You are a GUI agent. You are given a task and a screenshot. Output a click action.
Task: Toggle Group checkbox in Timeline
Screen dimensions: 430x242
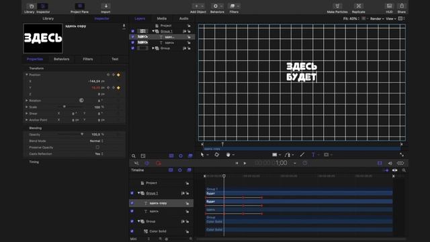pos(132,221)
